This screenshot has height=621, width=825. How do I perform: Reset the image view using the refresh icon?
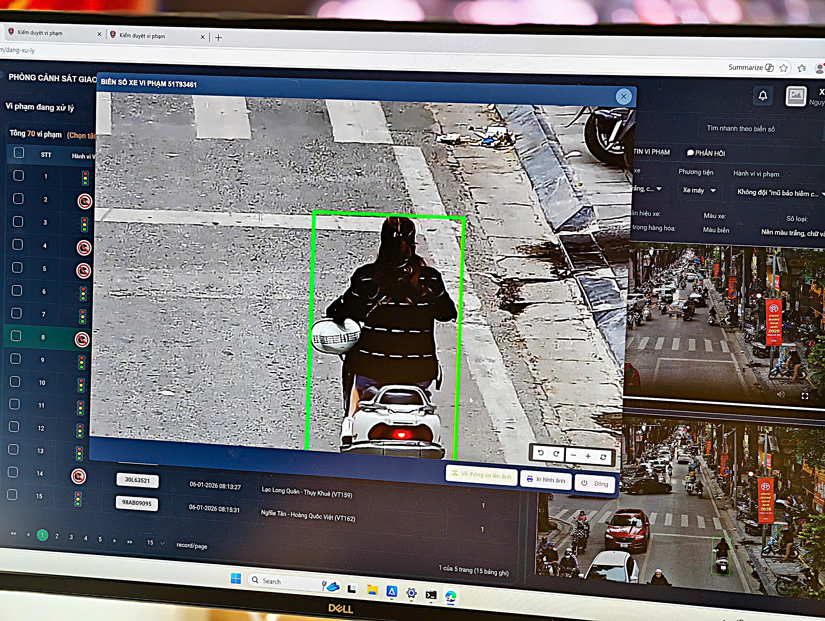pyautogui.click(x=604, y=457)
